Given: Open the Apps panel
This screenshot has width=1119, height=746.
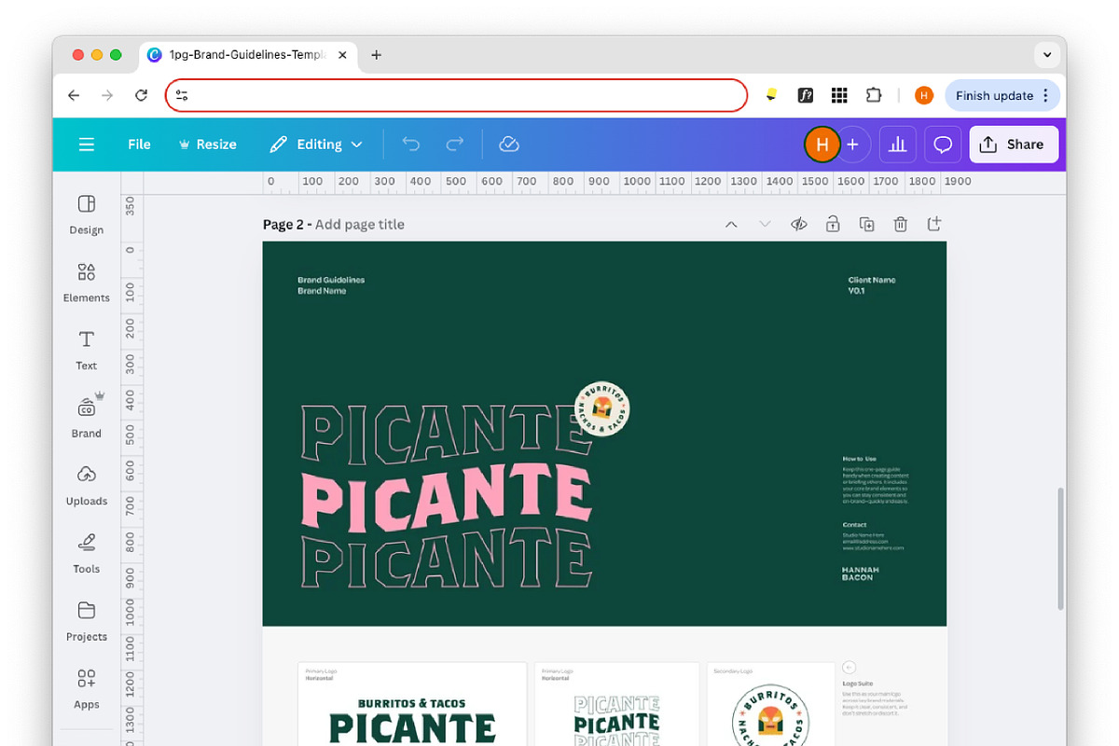Looking at the screenshot, I should (87, 690).
